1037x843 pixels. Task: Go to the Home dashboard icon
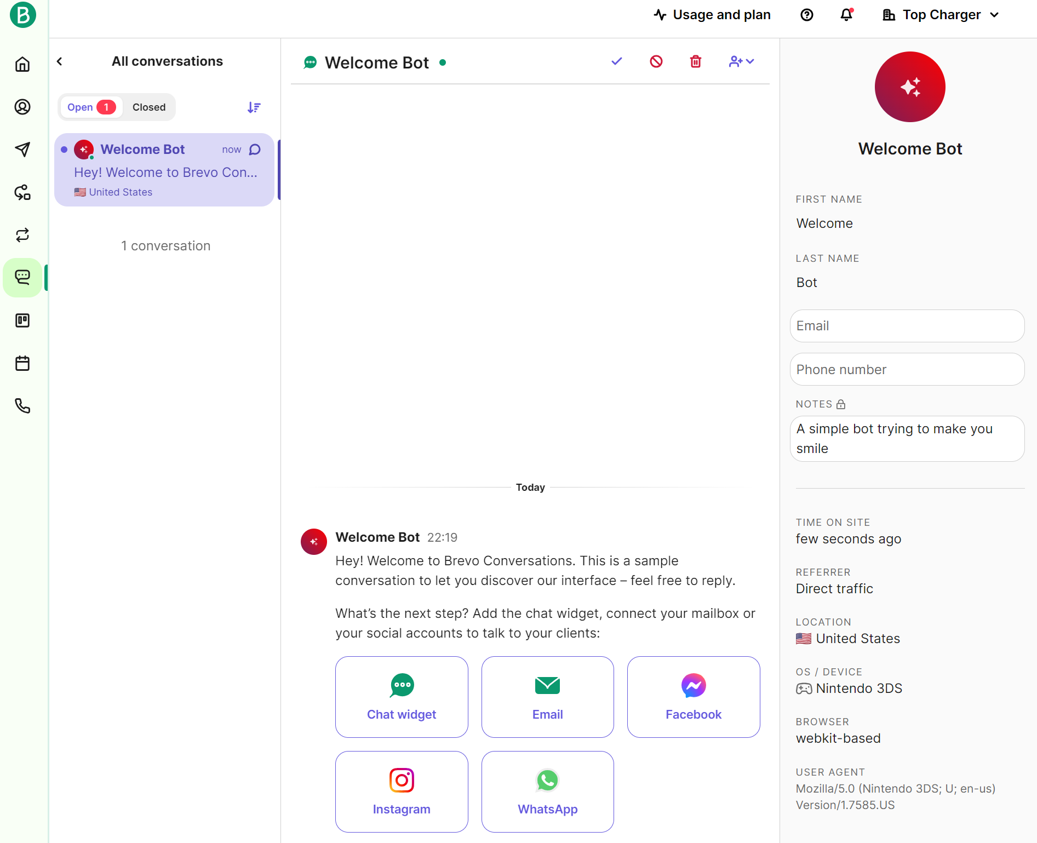pos(22,64)
